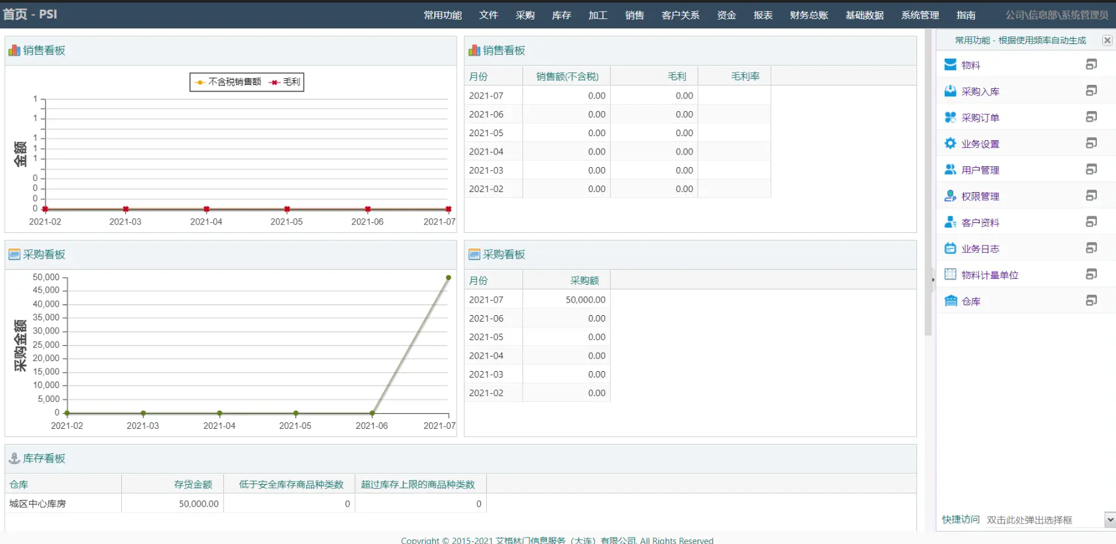The image size is (1116, 544).
Task: Open 客户资料 in new window icon
Action: [1091, 222]
